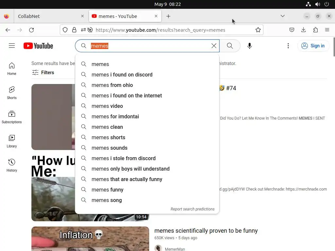Pick 'memes song' suggestion
Screen dimensions: 335x251
tap(147, 200)
